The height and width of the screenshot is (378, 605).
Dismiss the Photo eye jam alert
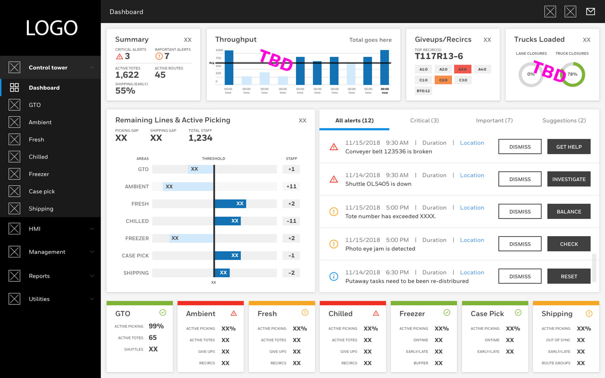520,244
